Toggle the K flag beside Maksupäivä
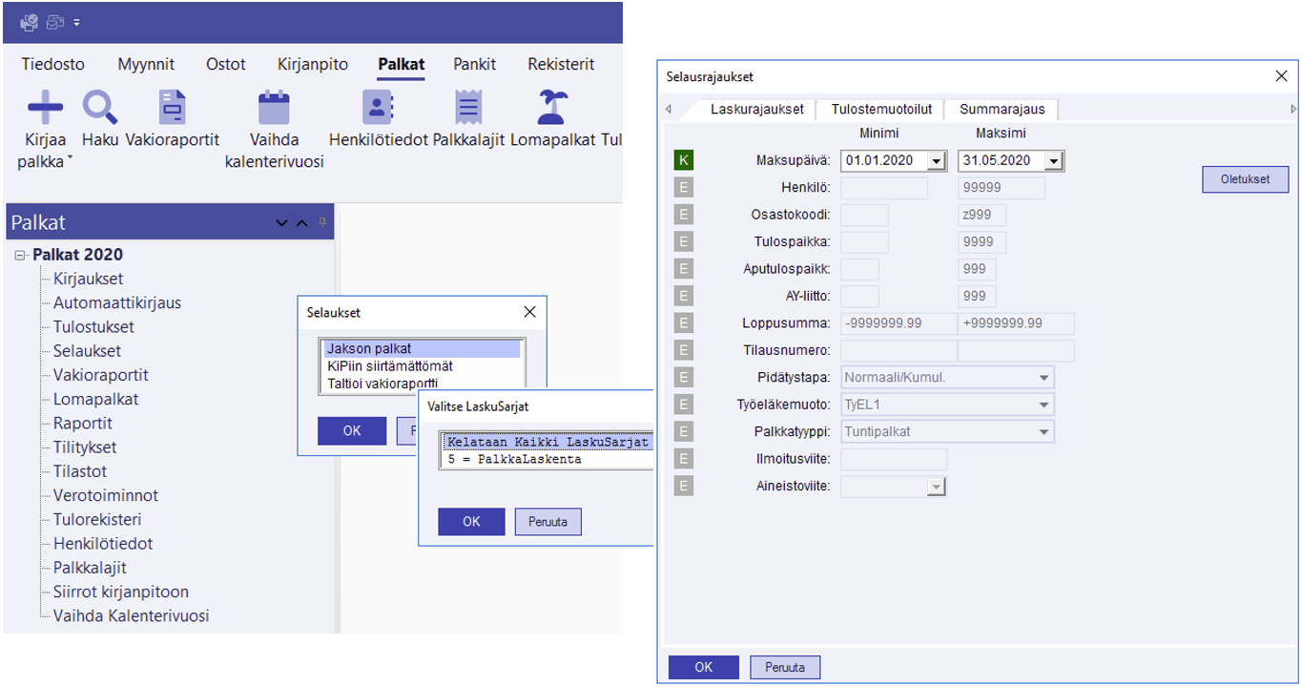This screenshot has width=1301, height=686. tap(683, 160)
